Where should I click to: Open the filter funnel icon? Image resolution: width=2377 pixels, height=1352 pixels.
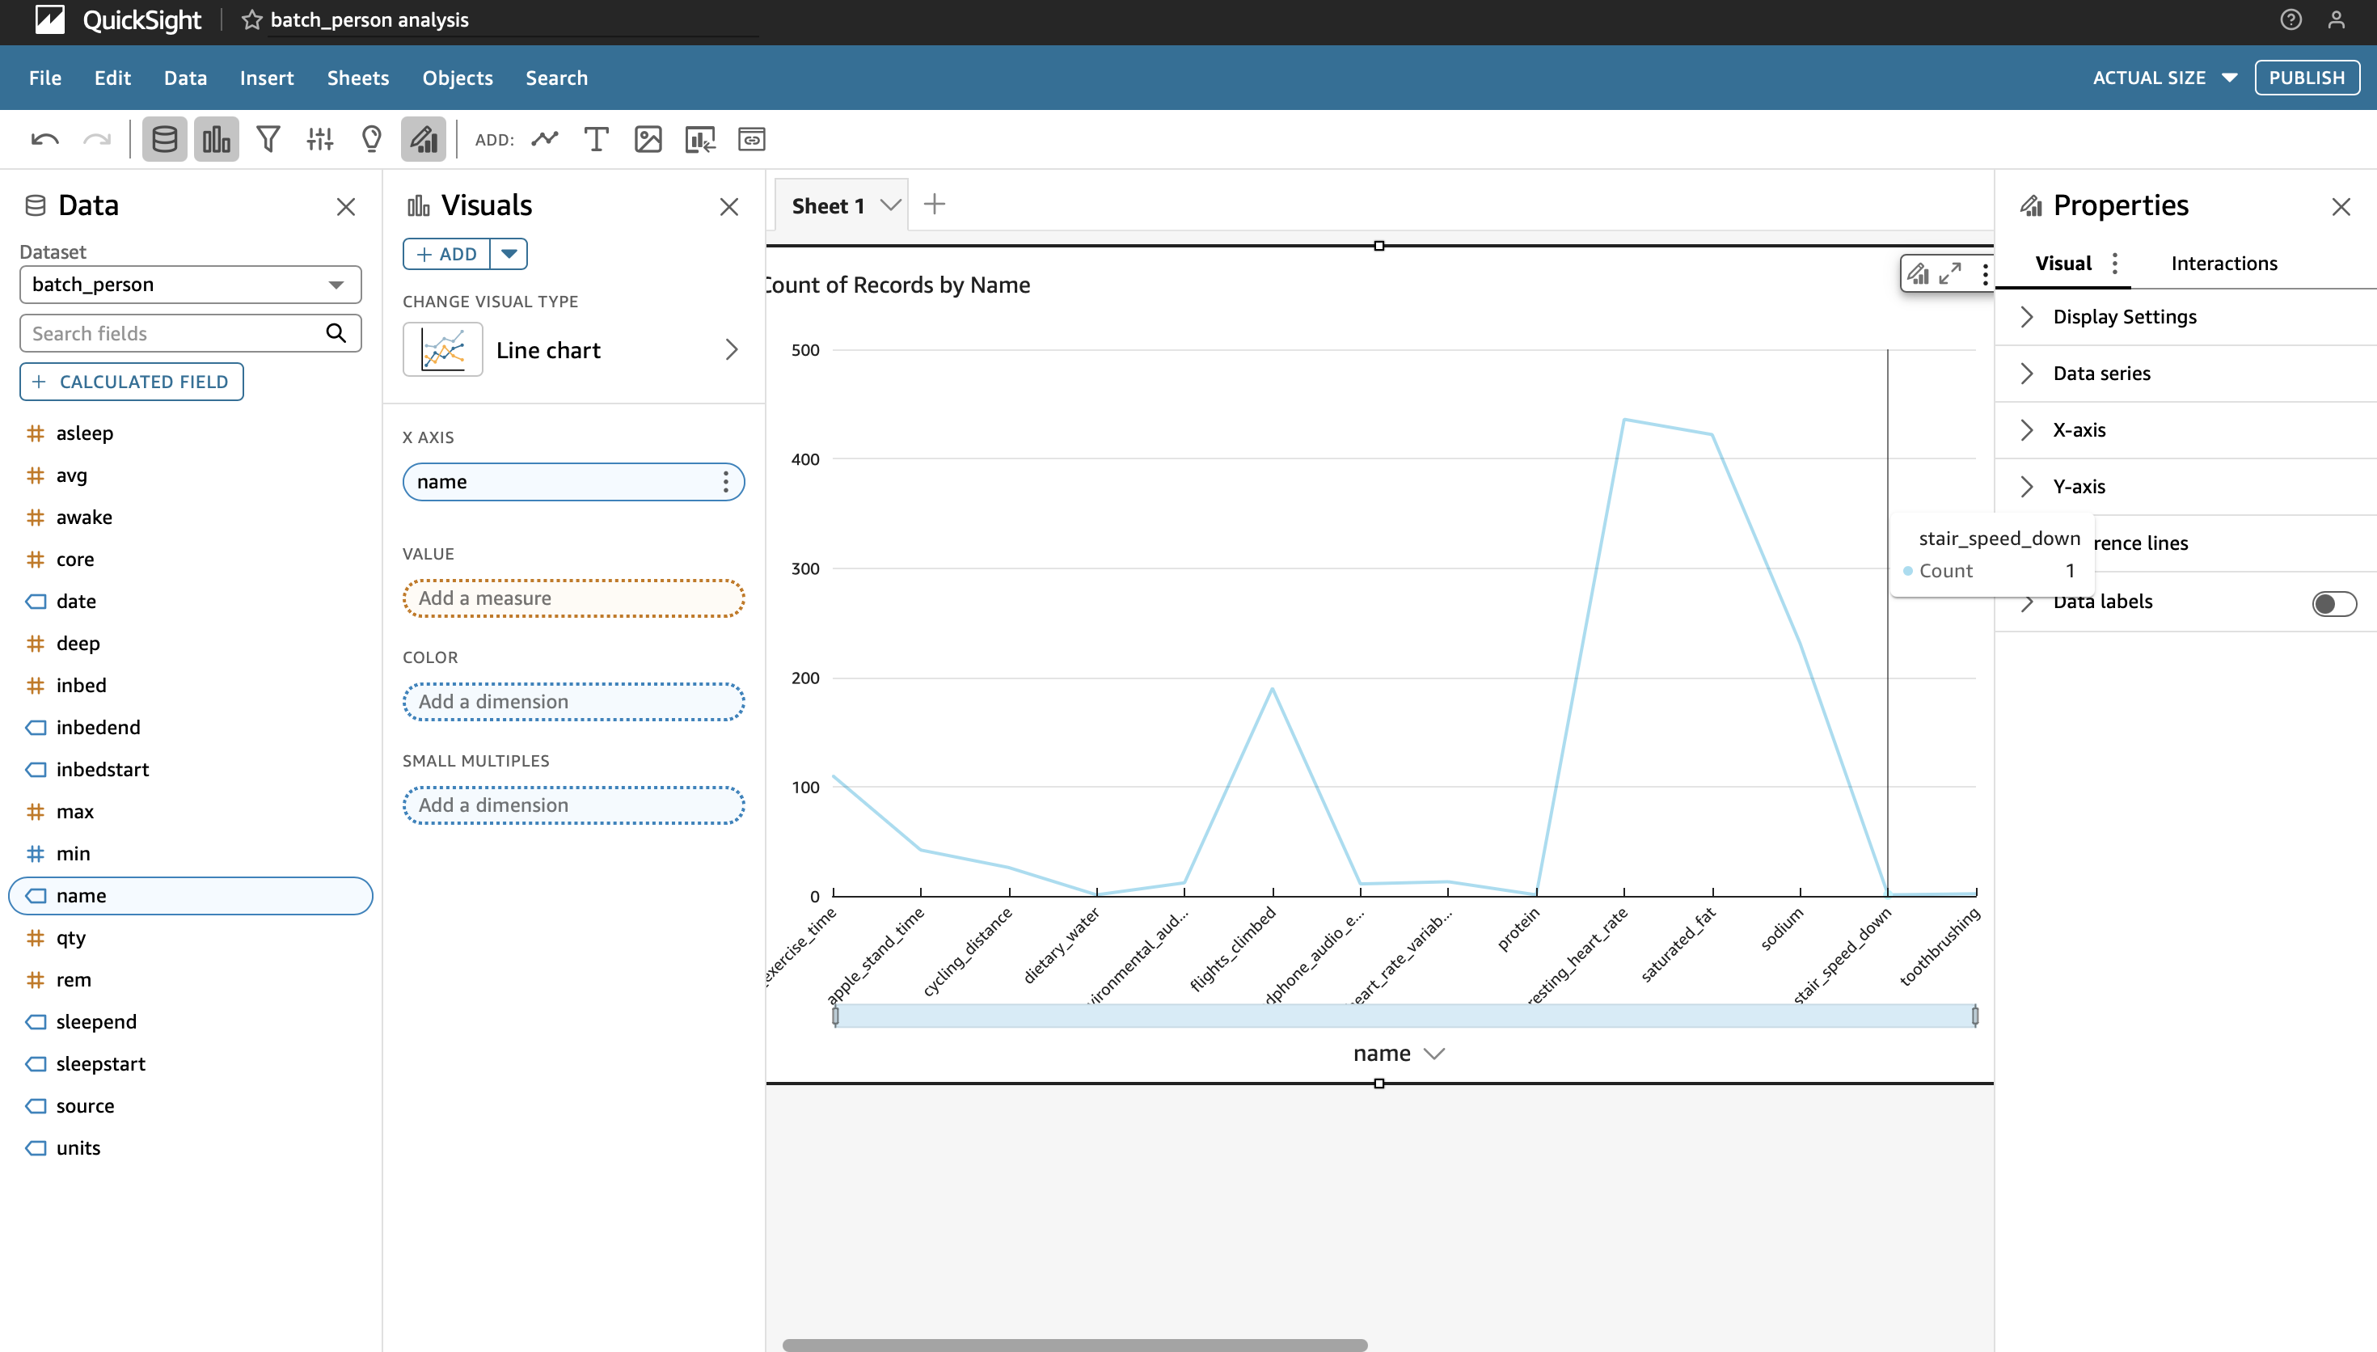coord(268,140)
